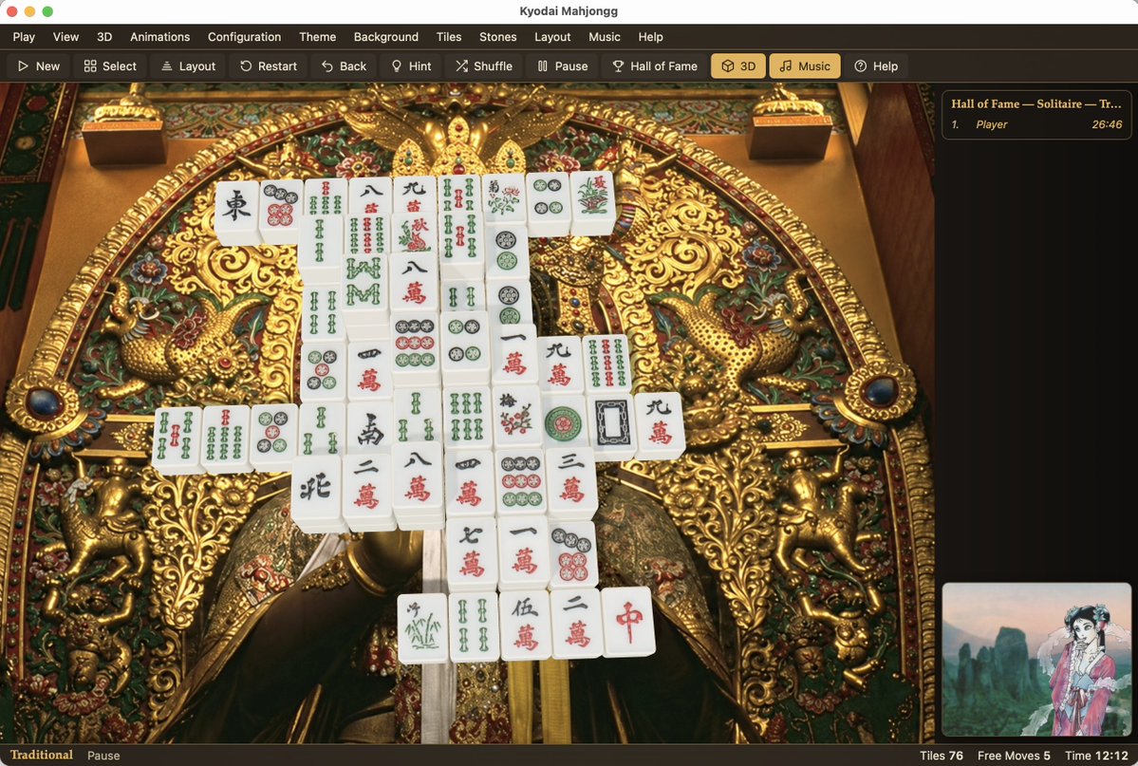
Task: Open the Layout menu in menu bar
Action: 552,37
